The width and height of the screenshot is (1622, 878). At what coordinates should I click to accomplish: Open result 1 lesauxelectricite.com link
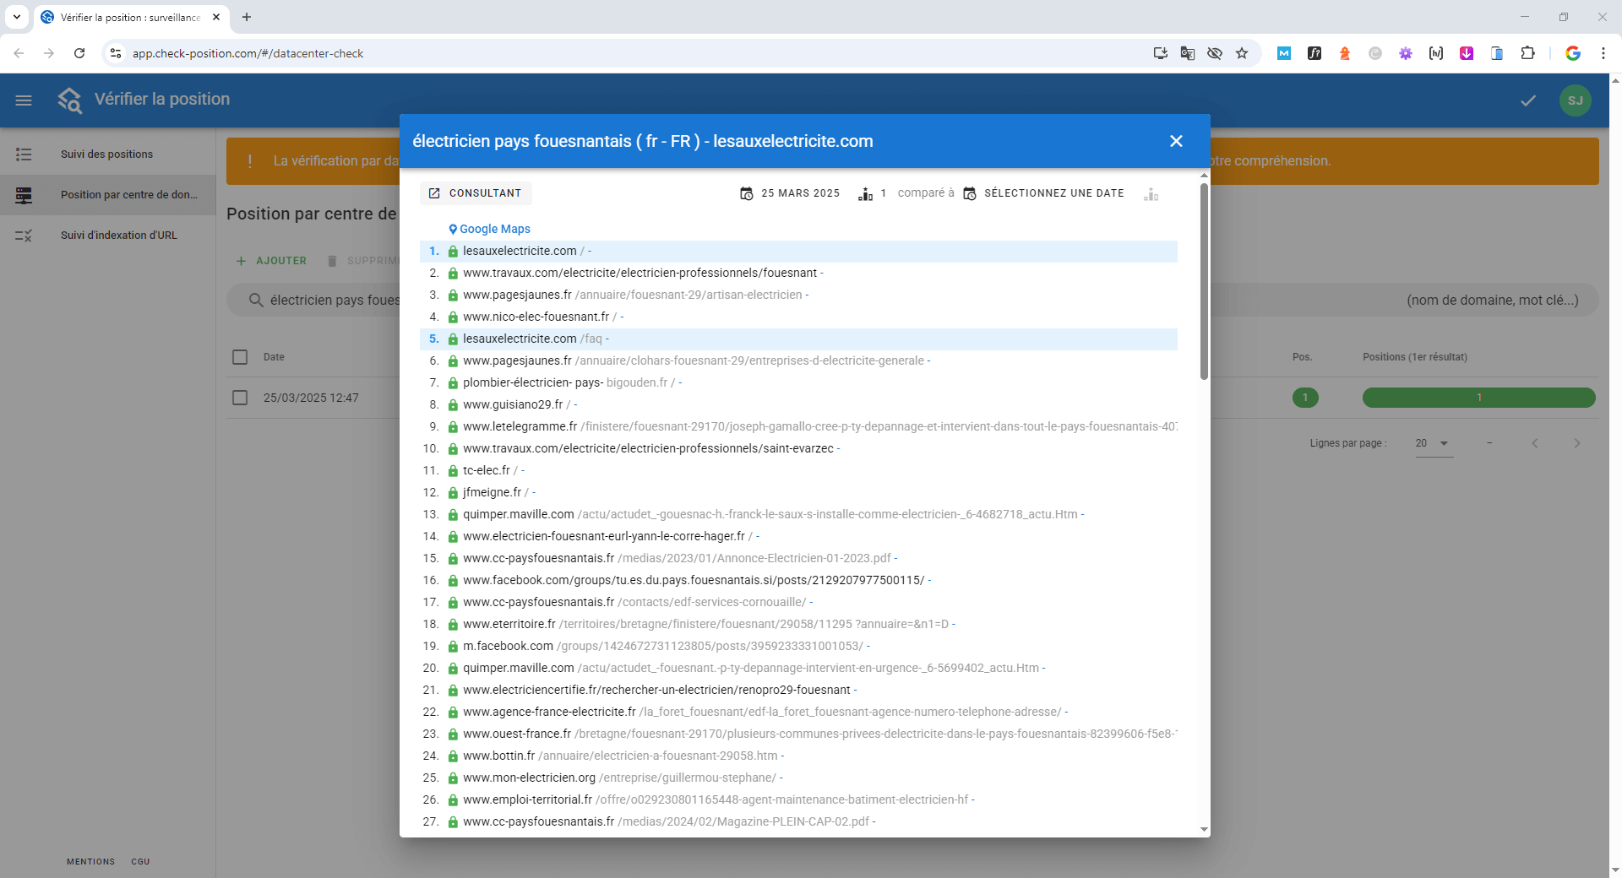coord(520,251)
